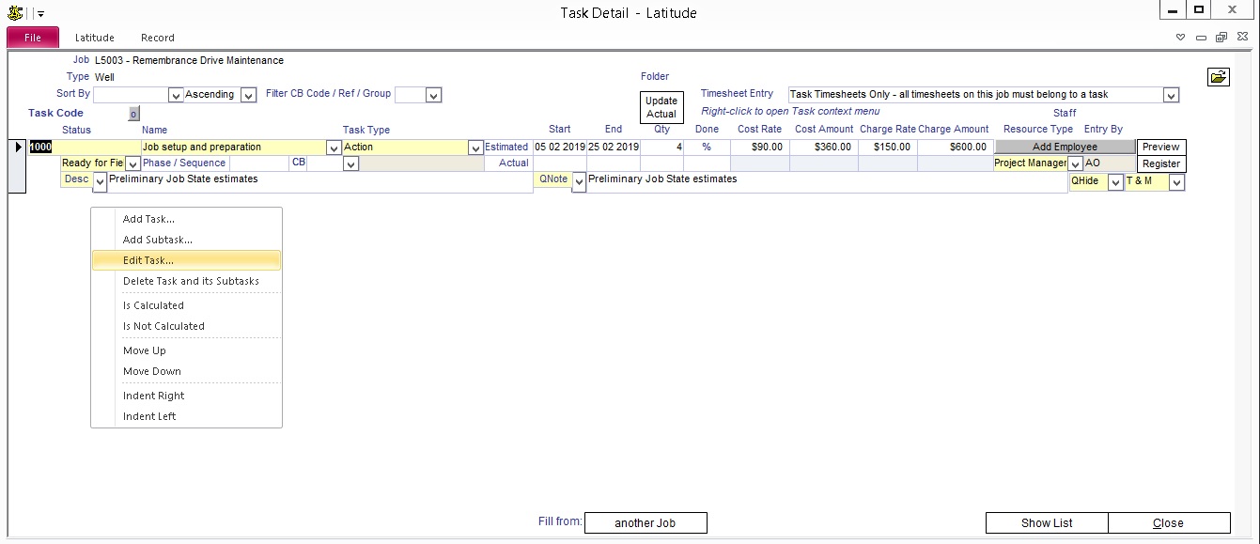
Task: Click the Update Actual button
Action: pyautogui.click(x=661, y=107)
